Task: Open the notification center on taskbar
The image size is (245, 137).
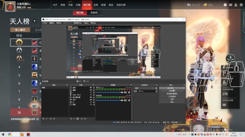Action: (x=241, y=134)
